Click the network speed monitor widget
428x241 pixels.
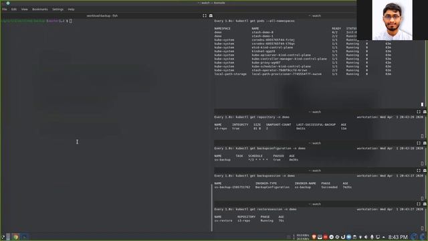(x=301, y=237)
